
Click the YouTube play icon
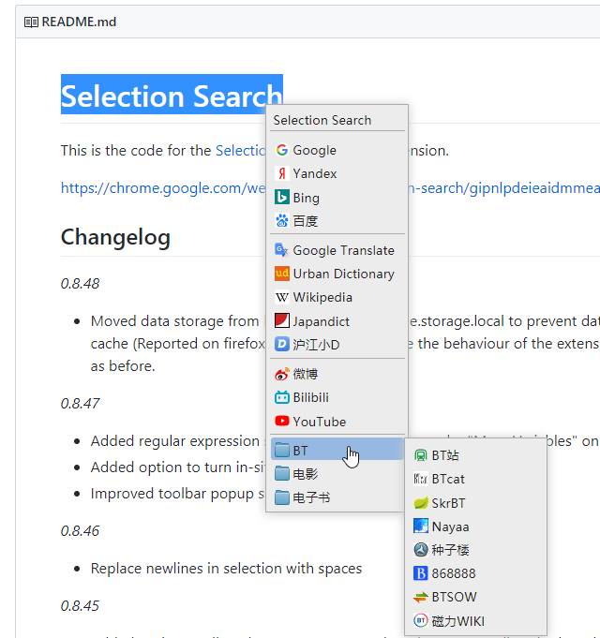[281, 422]
